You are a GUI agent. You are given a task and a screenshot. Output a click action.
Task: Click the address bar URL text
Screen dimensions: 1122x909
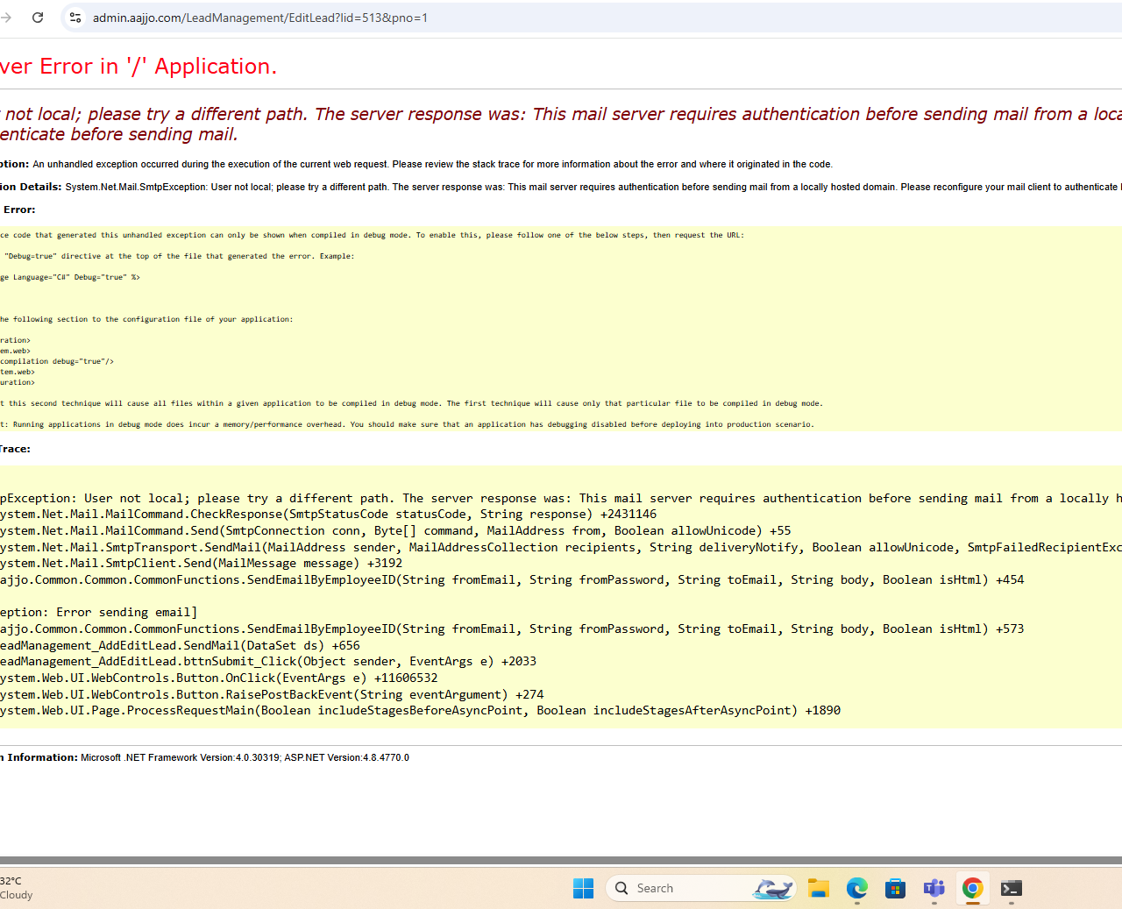[x=260, y=18]
